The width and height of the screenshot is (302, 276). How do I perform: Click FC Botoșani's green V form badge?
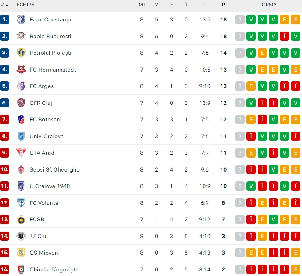click(273, 119)
